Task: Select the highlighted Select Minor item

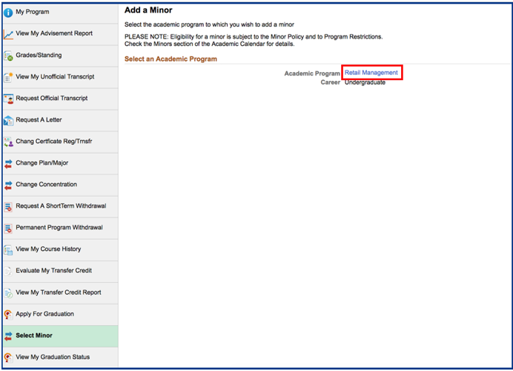Action: coord(34,335)
